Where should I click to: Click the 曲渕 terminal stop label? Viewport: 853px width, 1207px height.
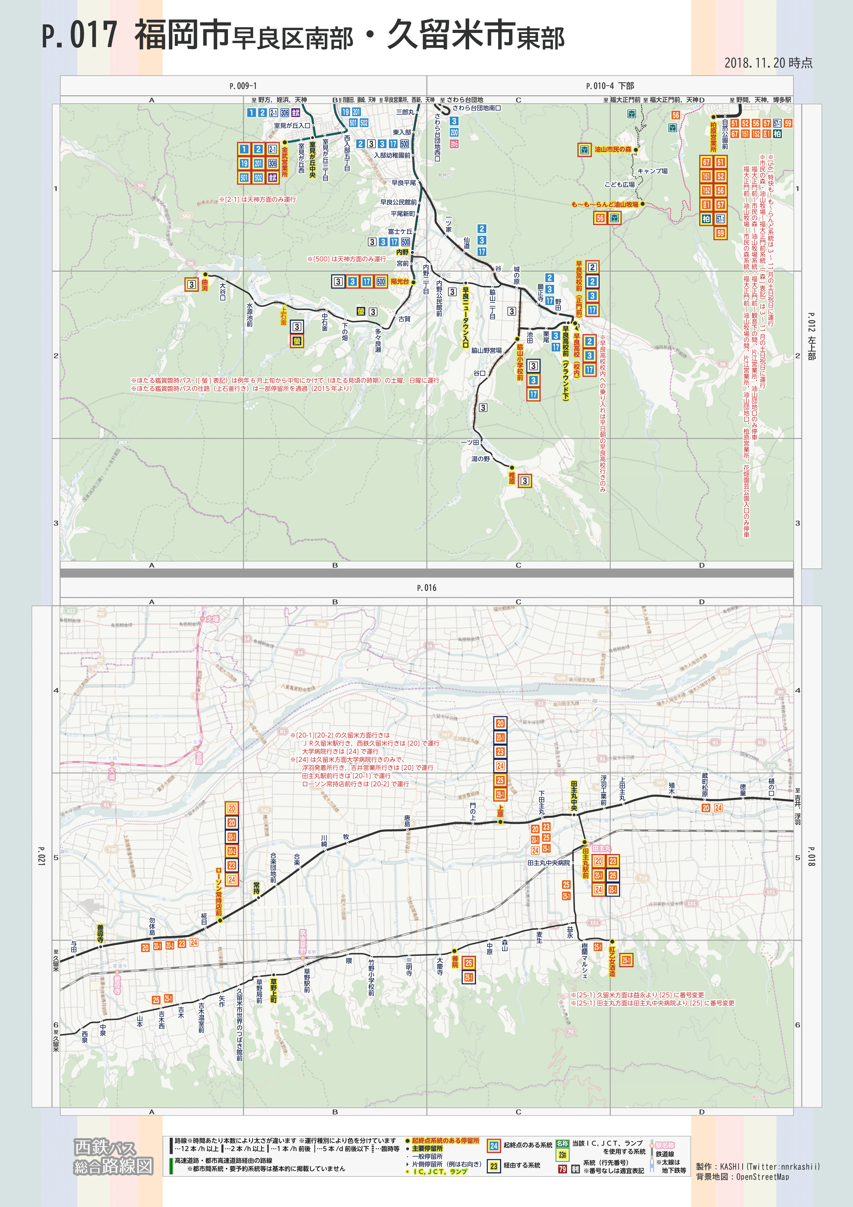[x=205, y=285]
